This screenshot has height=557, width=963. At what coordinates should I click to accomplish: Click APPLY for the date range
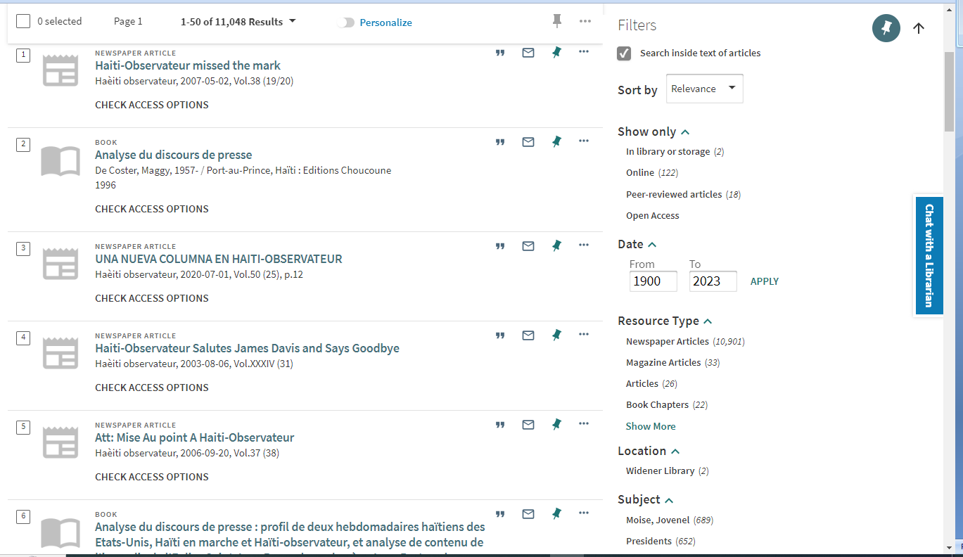(x=764, y=281)
